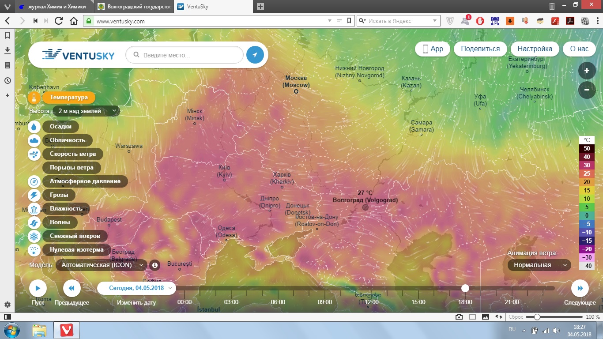The image size is (603, 339).
Task: Turn on the Нулевая изотерма layer
Action: pos(76,250)
